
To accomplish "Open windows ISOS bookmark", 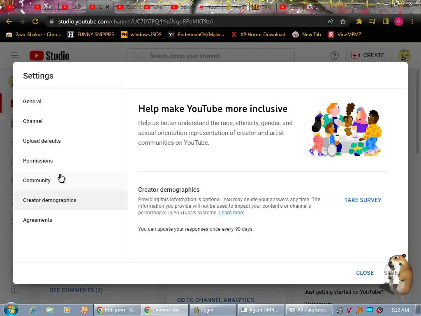I will 141,35.
